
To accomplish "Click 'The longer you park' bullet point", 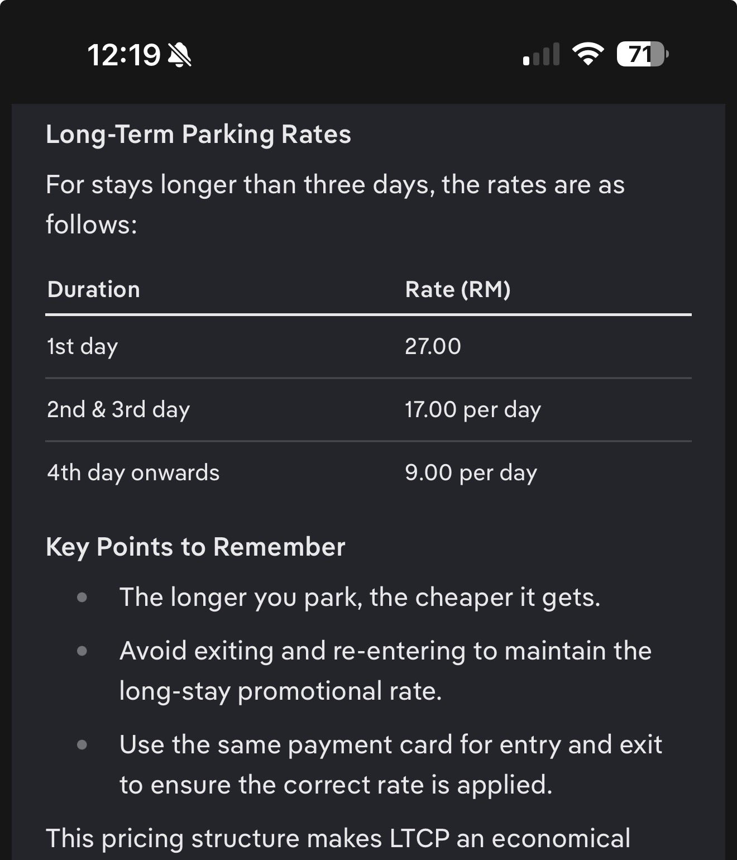I will (x=360, y=597).
